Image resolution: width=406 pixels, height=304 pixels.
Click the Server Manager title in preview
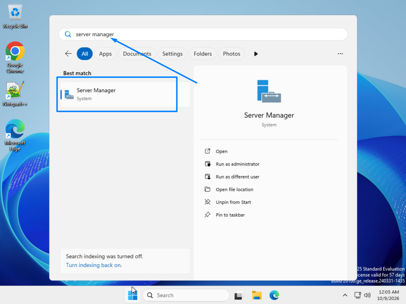(269, 115)
